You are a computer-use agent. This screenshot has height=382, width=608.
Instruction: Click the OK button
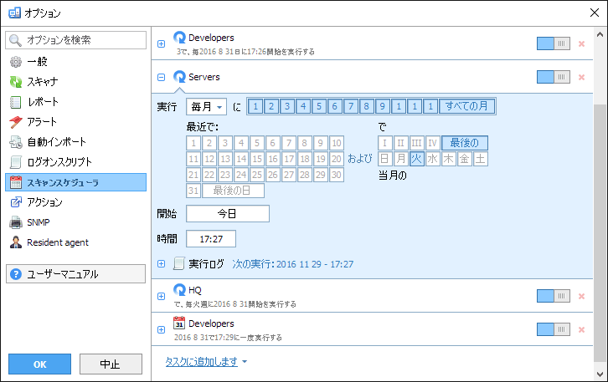[39, 364]
